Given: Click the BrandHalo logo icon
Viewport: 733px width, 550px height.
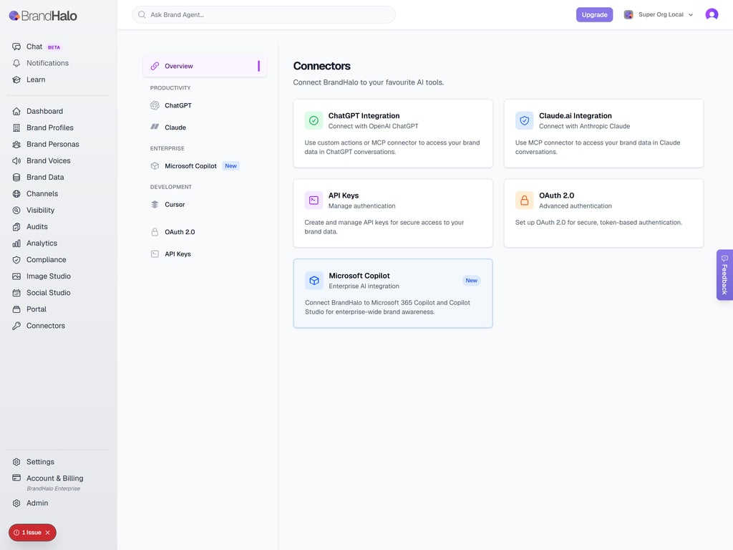Looking at the screenshot, I should [x=14, y=16].
